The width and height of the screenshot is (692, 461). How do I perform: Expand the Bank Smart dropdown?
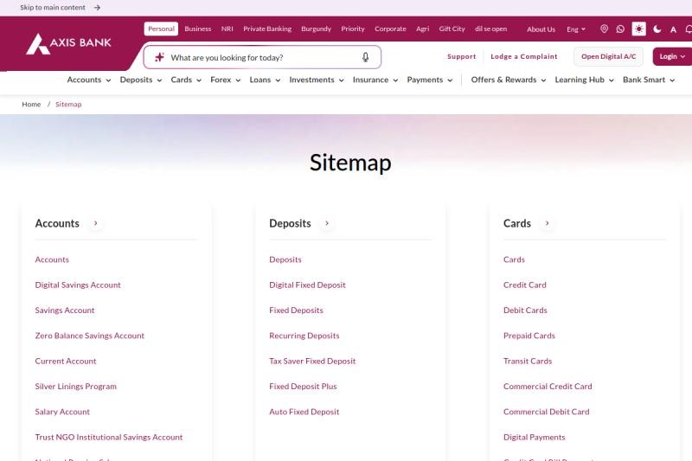(x=649, y=80)
